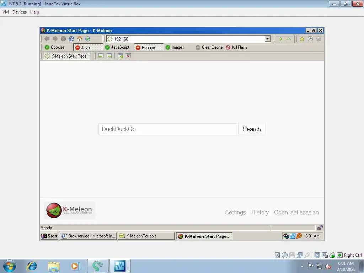The width and height of the screenshot is (364, 273).
Task: Open the gear preferences icon in toolbar
Action: point(318,39)
